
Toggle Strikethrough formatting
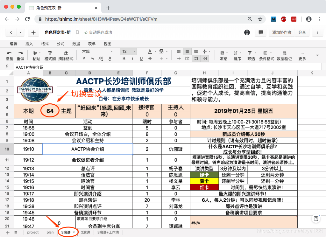[150, 59]
